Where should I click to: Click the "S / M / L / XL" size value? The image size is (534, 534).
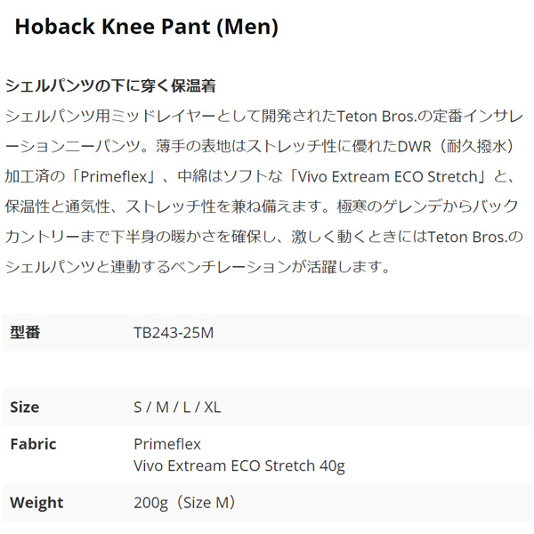[x=177, y=408]
